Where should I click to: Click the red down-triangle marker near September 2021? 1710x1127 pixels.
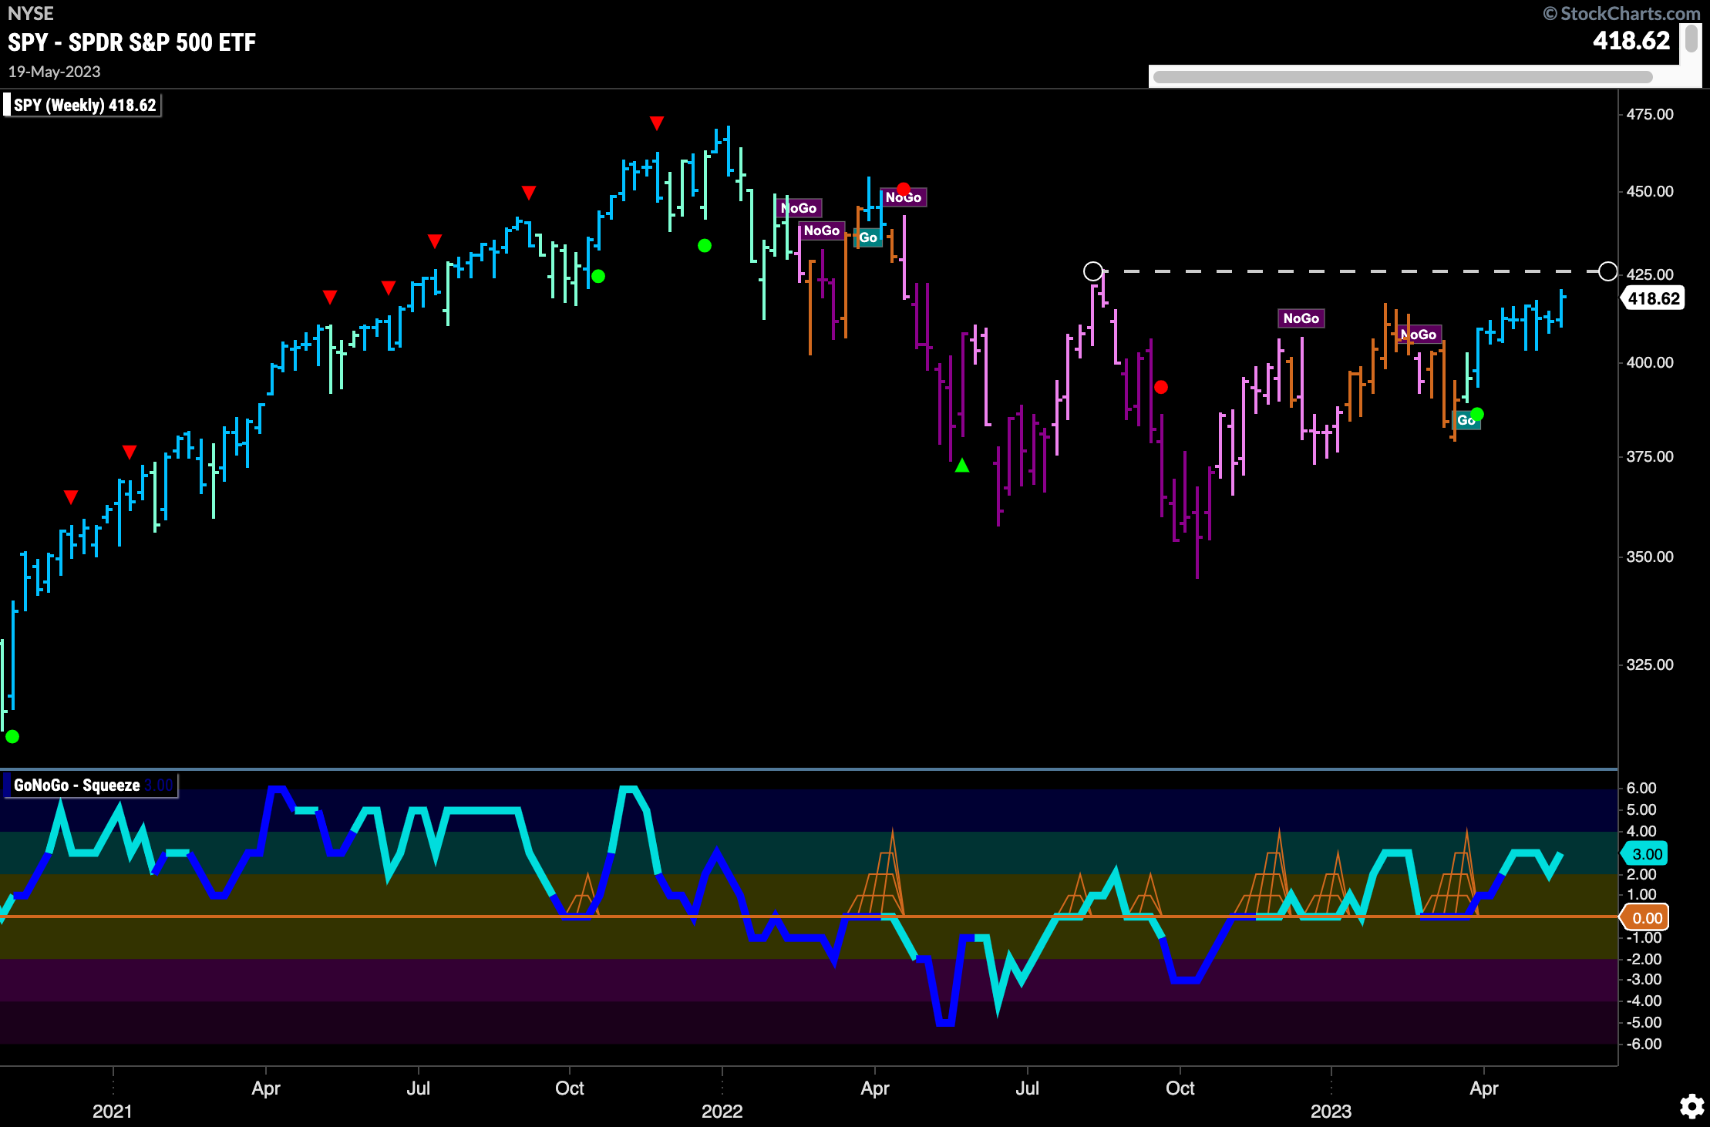(x=528, y=192)
